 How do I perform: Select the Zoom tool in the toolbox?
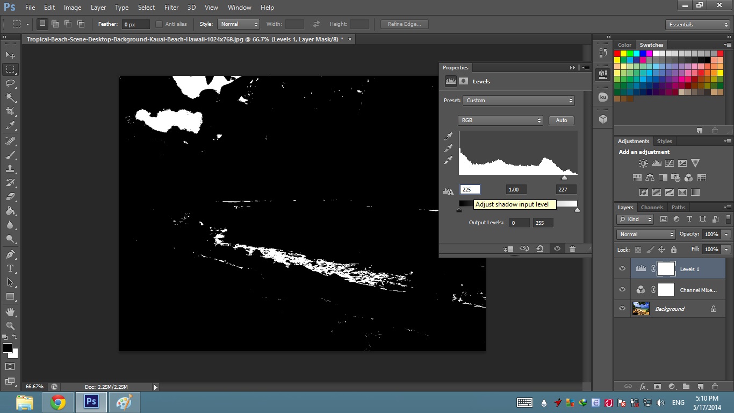pyautogui.click(x=10, y=325)
